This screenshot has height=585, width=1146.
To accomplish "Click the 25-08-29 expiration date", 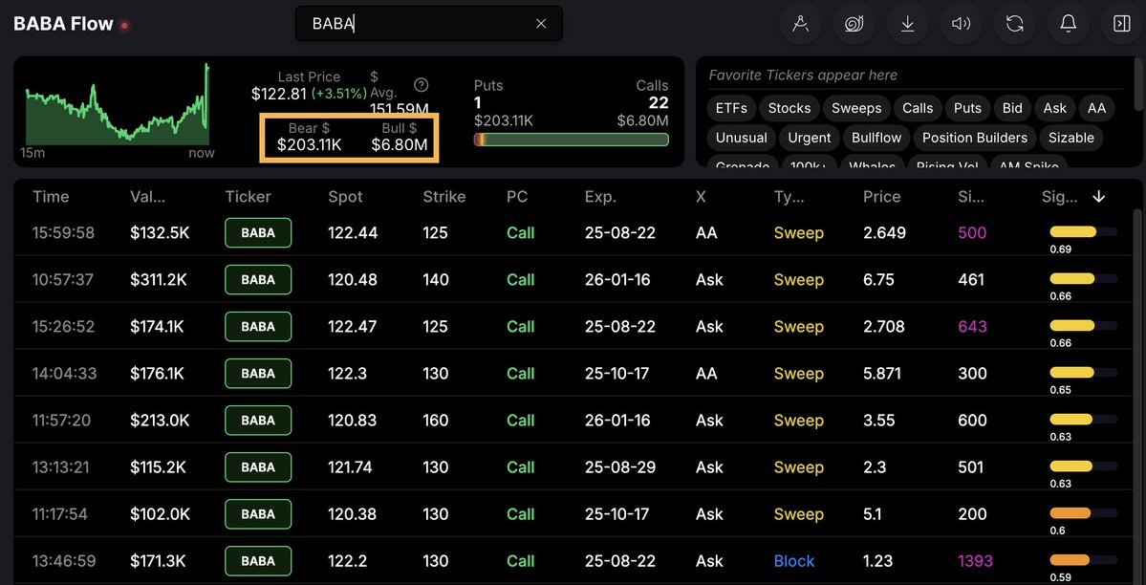I will 619,467.
